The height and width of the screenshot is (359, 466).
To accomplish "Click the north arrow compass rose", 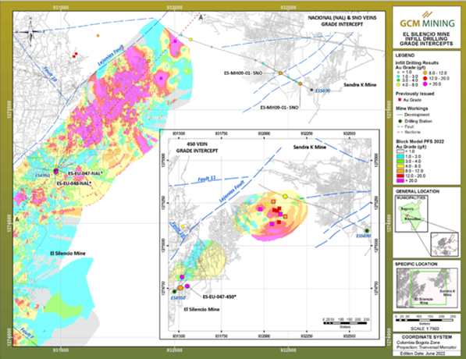I will coord(30,33).
